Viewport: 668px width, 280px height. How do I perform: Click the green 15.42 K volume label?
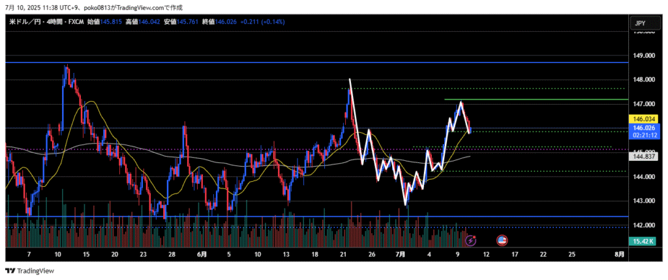(644, 242)
